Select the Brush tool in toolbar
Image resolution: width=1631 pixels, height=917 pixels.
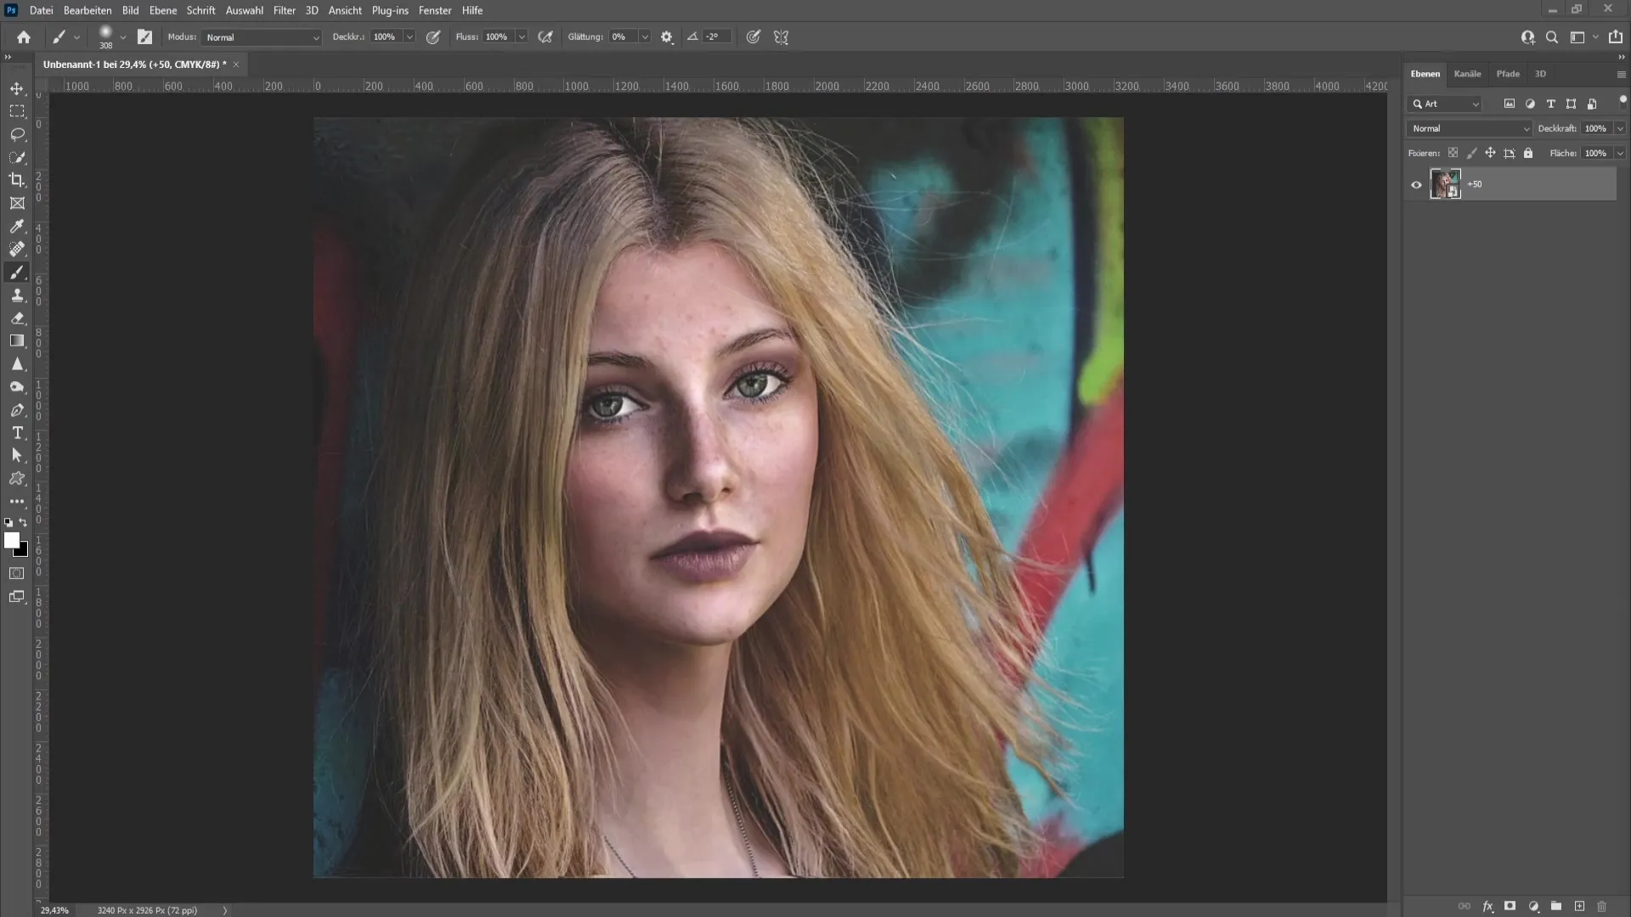(x=15, y=272)
